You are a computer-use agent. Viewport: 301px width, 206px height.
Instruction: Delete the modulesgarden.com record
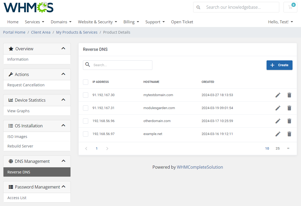tap(289, 108)
